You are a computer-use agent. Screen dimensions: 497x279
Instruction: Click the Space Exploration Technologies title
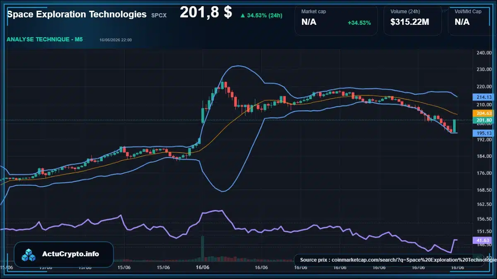click(x=77, y=14)
